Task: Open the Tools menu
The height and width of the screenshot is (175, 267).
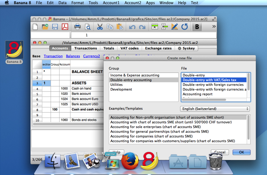Action: pos(93,3)
